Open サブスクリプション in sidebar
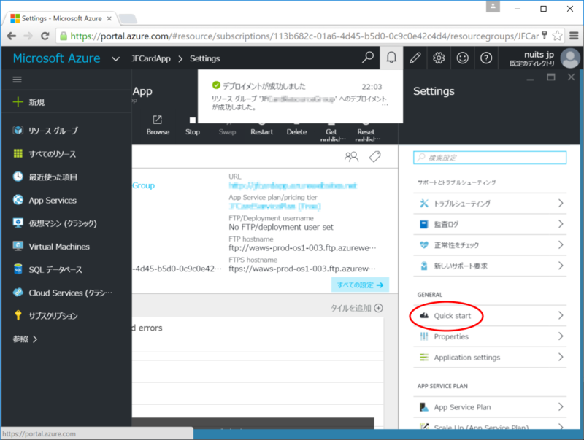 (x=66, y=316)
